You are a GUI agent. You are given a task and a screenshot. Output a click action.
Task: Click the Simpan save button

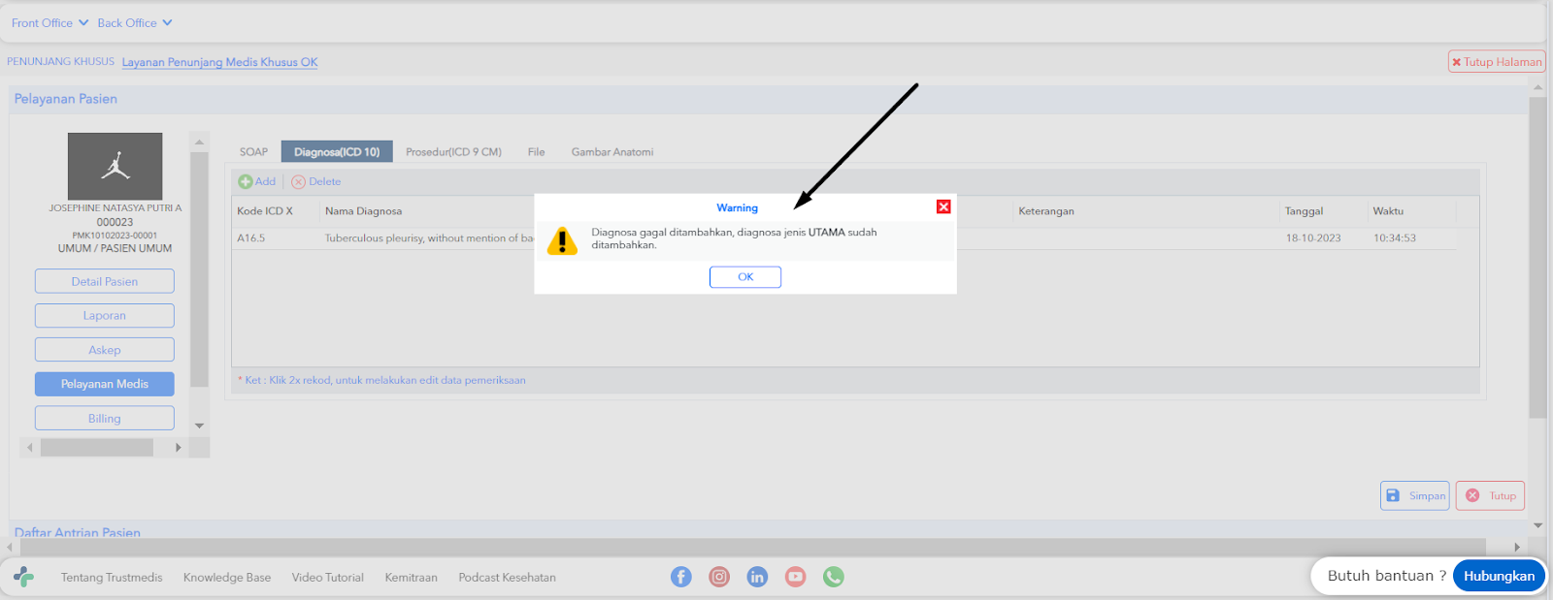1415,495
